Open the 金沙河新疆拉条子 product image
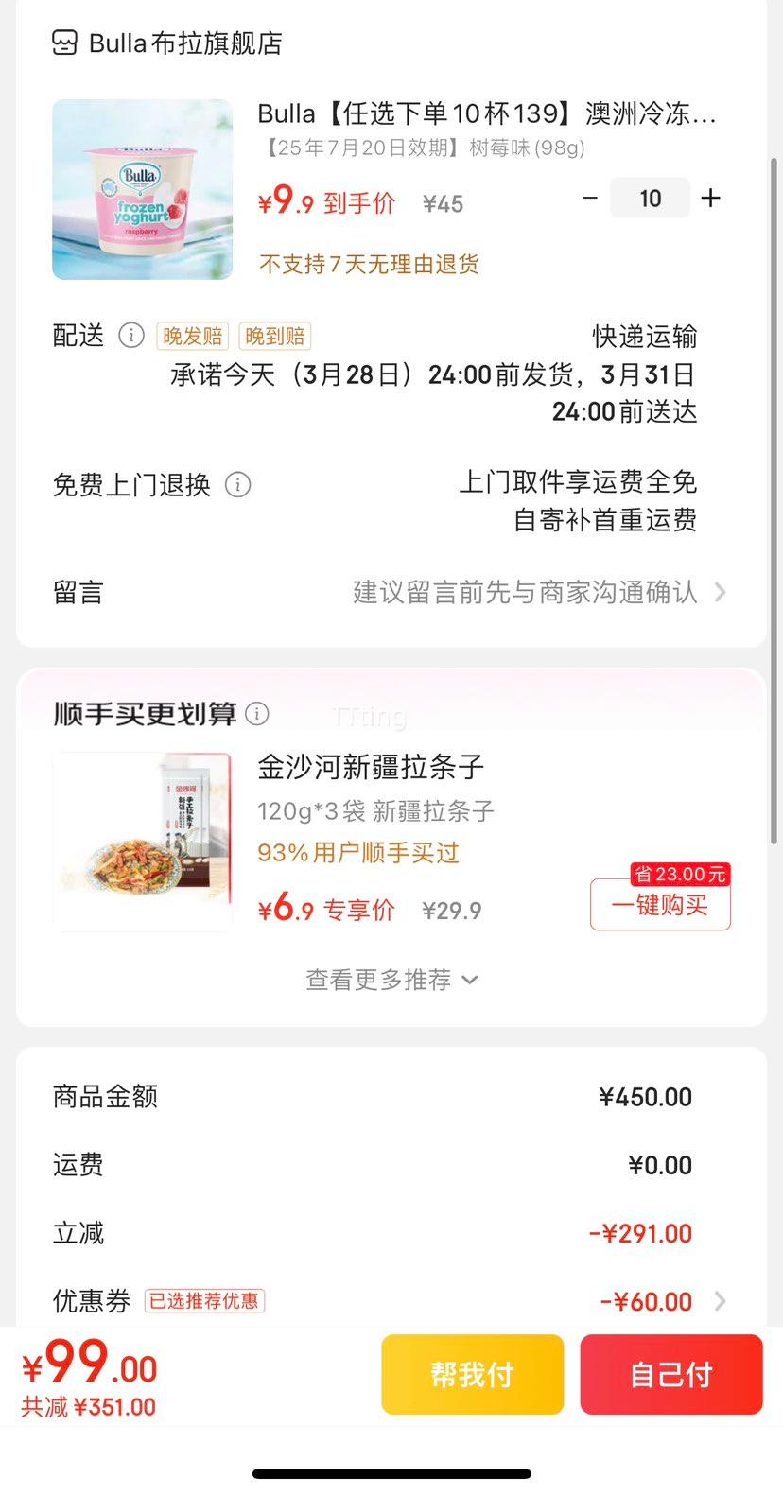783x1495 pixels. click(142, 842)
